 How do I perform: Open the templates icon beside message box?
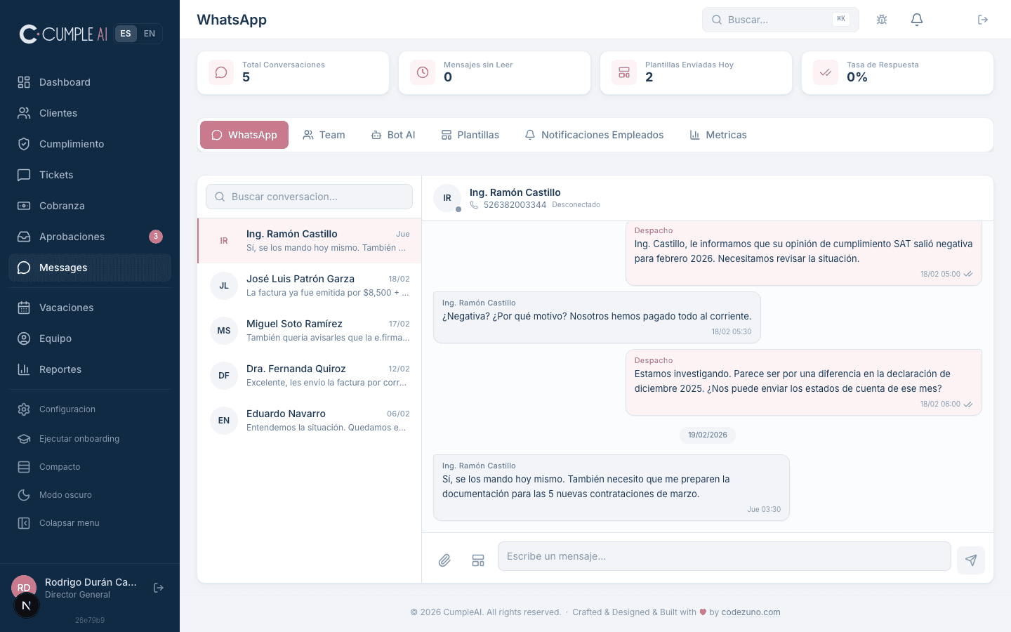pyautogui.click(x=478, y=560)
